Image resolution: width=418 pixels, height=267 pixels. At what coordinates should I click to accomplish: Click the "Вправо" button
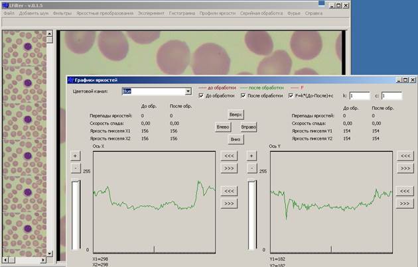(248, 127)
